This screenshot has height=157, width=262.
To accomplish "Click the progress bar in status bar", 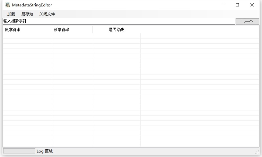I will [x=19, y=151].
